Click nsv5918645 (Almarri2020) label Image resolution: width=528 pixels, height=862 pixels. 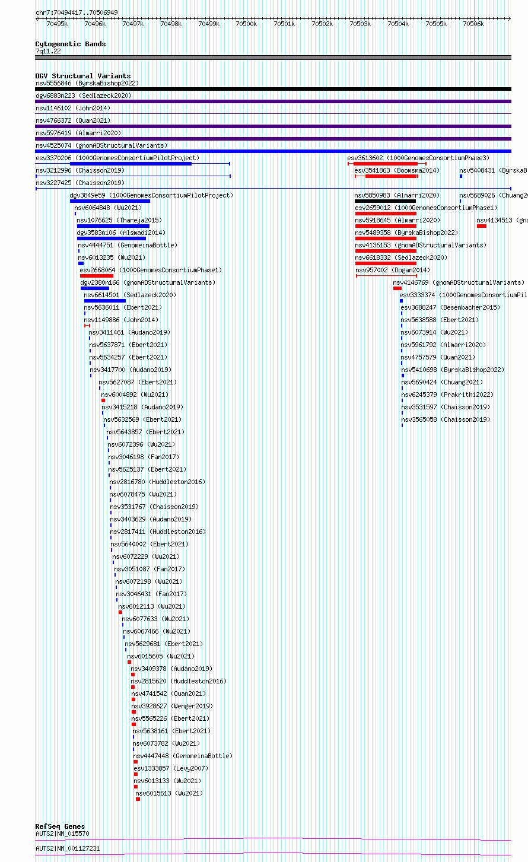(x=397, y=220)
